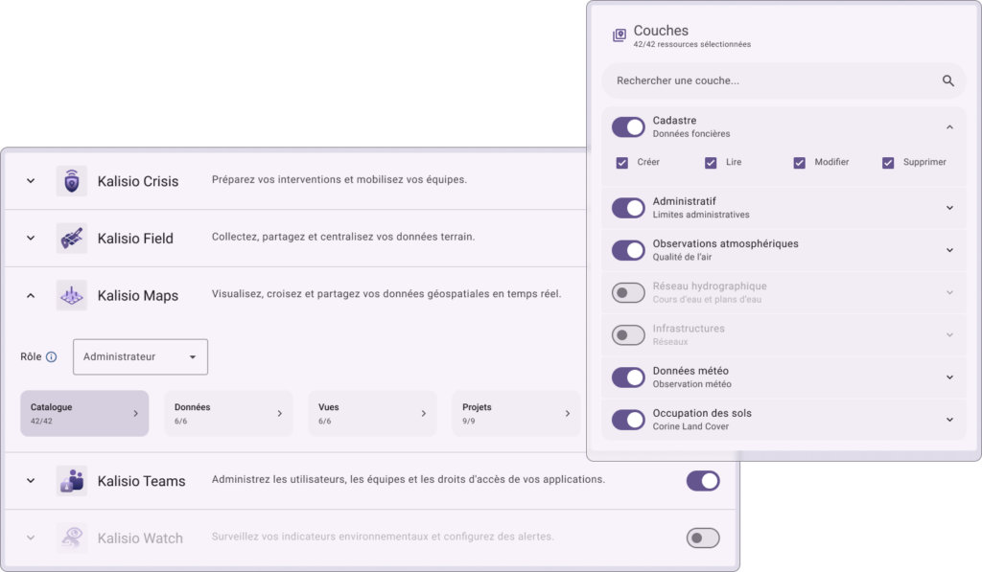
Task: Expand the Données météo layer chevron
Action: coord(949,378)
